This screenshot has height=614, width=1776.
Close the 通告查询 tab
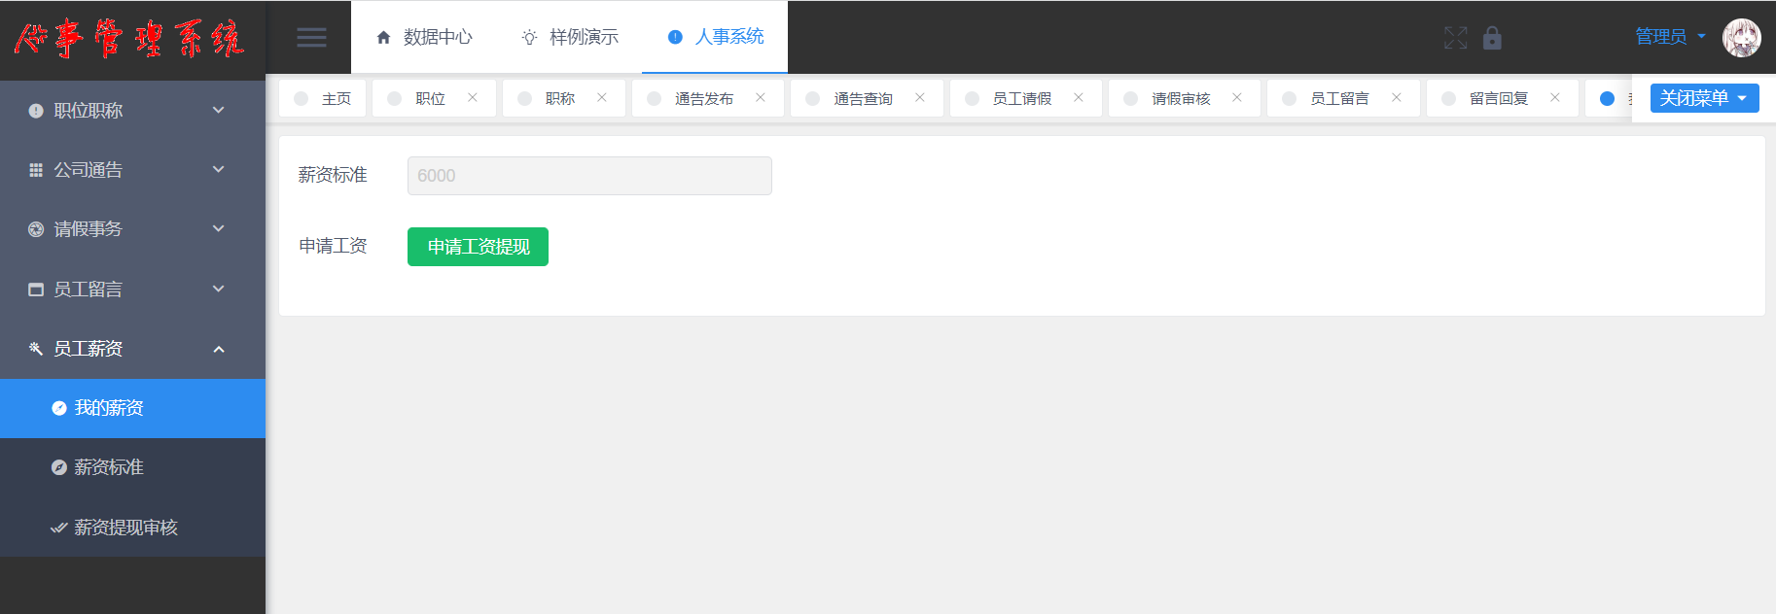(x=920, y=97)
